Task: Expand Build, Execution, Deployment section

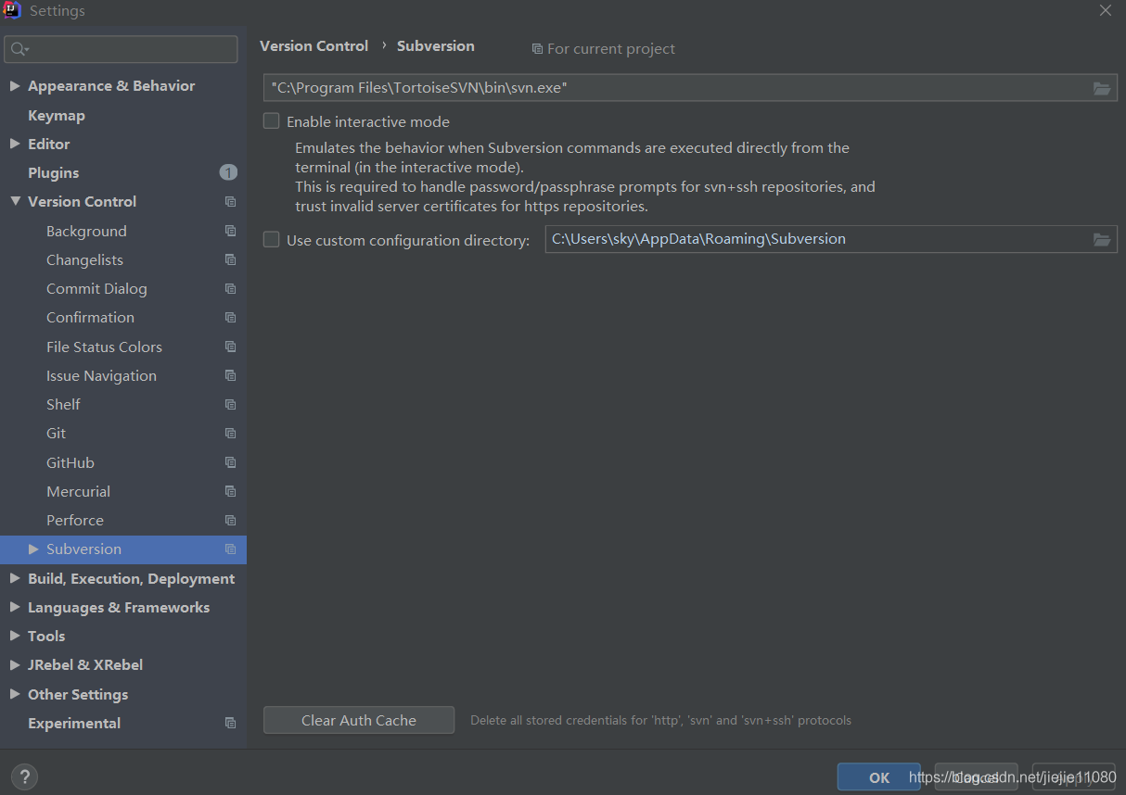Action: pos(15,578)
